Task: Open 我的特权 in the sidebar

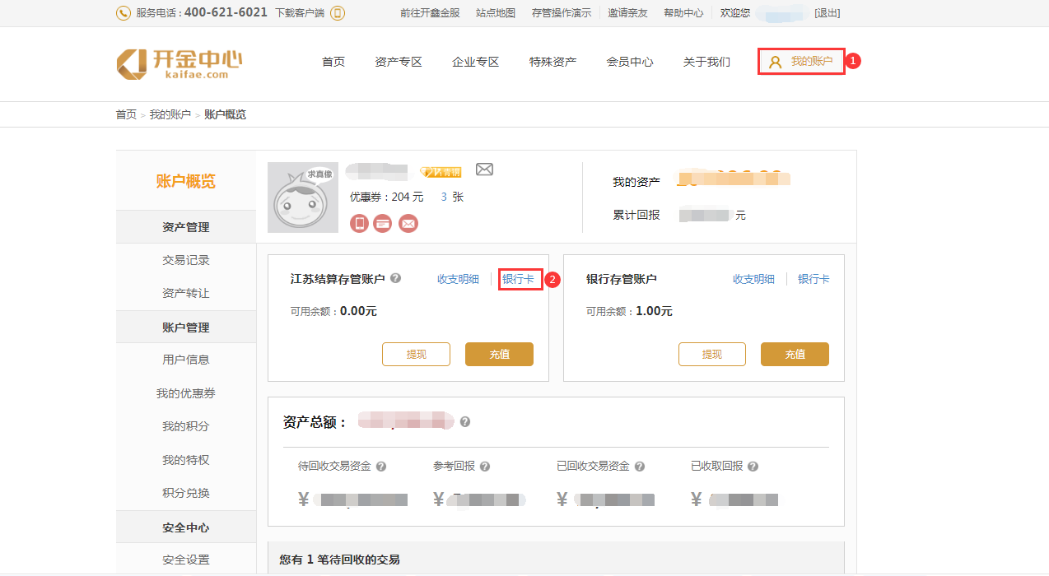Action: point(186,460)
